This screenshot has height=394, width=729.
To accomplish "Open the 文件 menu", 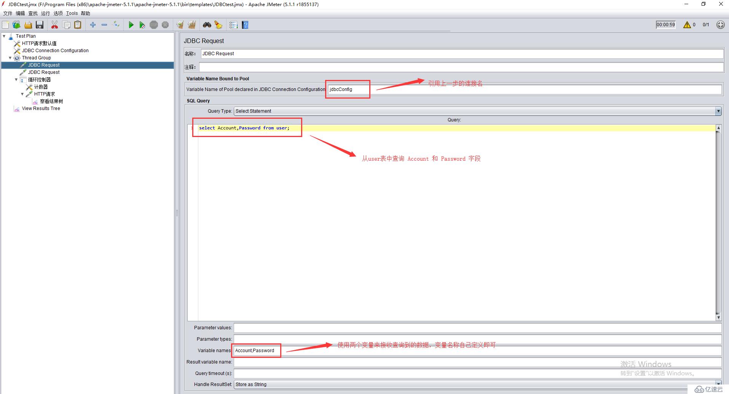I will (8, 13).
